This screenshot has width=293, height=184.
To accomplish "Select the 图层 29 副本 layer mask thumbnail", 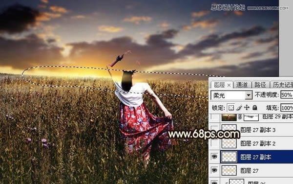I will coord(251,117).
